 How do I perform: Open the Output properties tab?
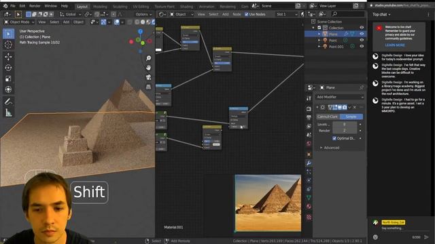click(309, 117)
